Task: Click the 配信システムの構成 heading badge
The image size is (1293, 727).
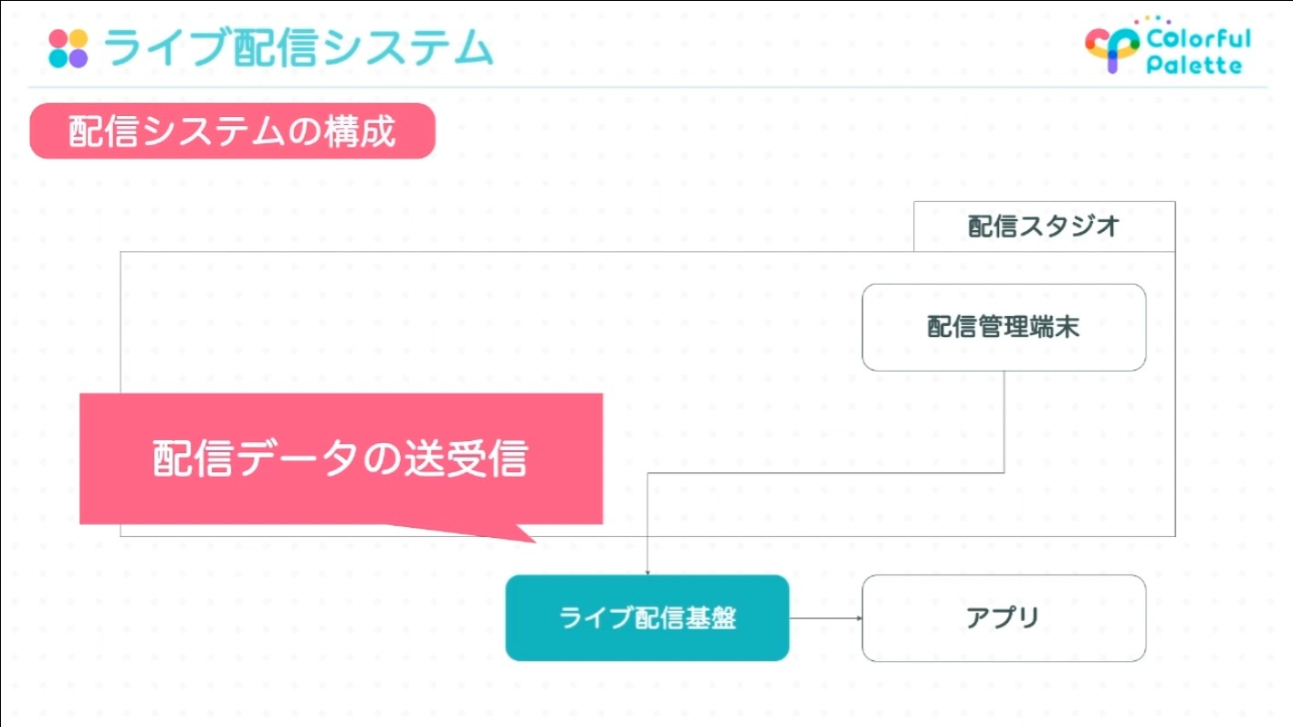Action: pyautogui.click(x=232, y=132)
